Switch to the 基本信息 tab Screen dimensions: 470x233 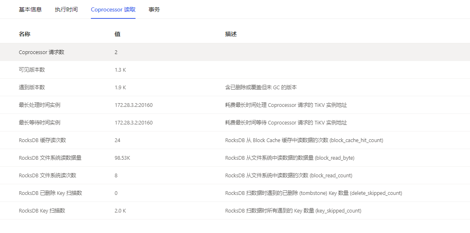click(x=30, y=9)
